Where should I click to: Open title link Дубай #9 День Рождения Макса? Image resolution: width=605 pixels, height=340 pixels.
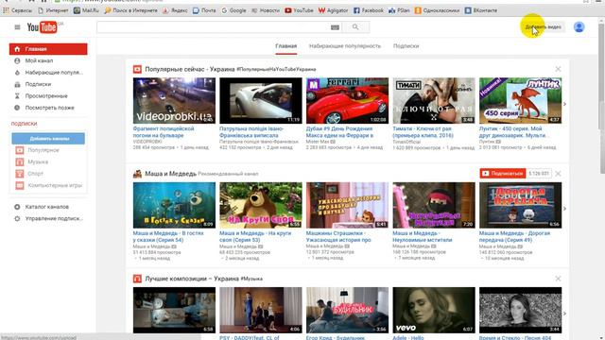(339, 132)
